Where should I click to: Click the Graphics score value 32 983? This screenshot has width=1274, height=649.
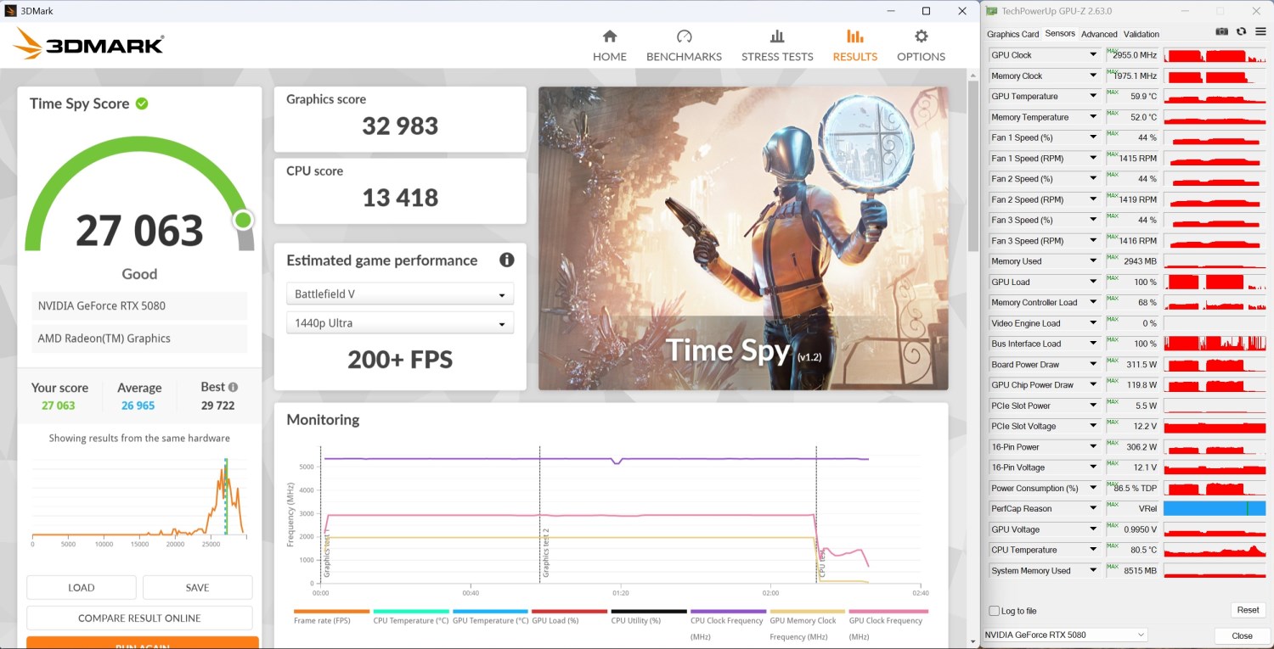tap(400, 126)
